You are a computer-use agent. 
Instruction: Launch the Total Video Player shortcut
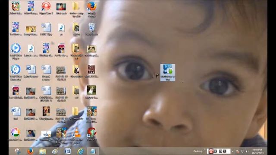[16, 52]
